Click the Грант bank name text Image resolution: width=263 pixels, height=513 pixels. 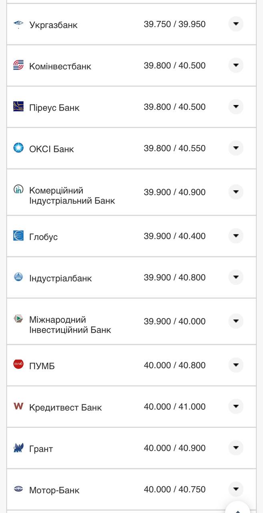coord(40,448)
